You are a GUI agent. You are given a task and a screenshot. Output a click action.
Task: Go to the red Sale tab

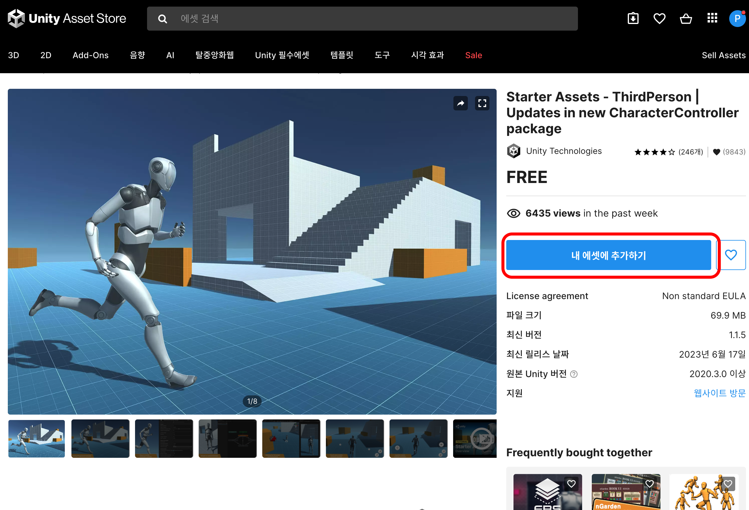[x=474, y=55]
